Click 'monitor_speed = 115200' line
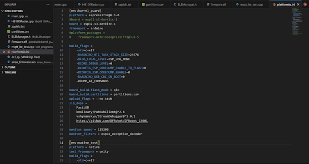The image size is (309, 164). pos(89,129)
